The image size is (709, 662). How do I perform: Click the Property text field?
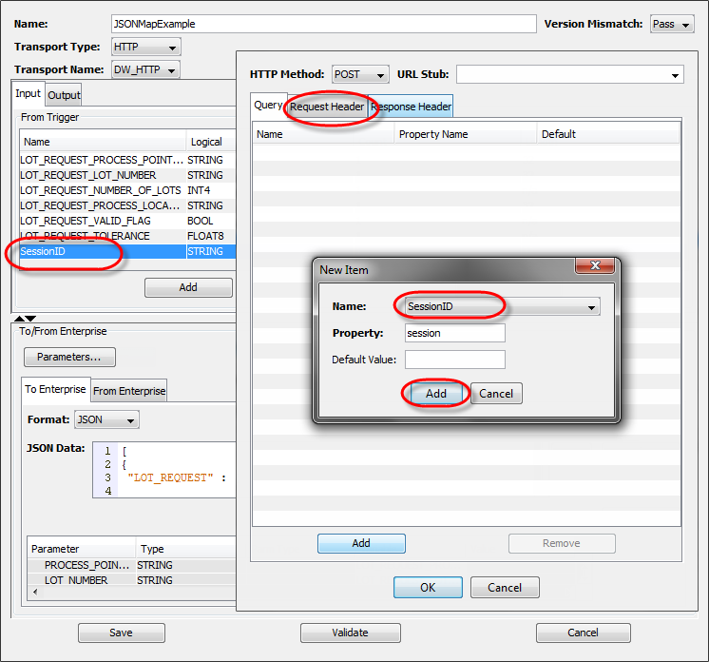click(454, 334)
